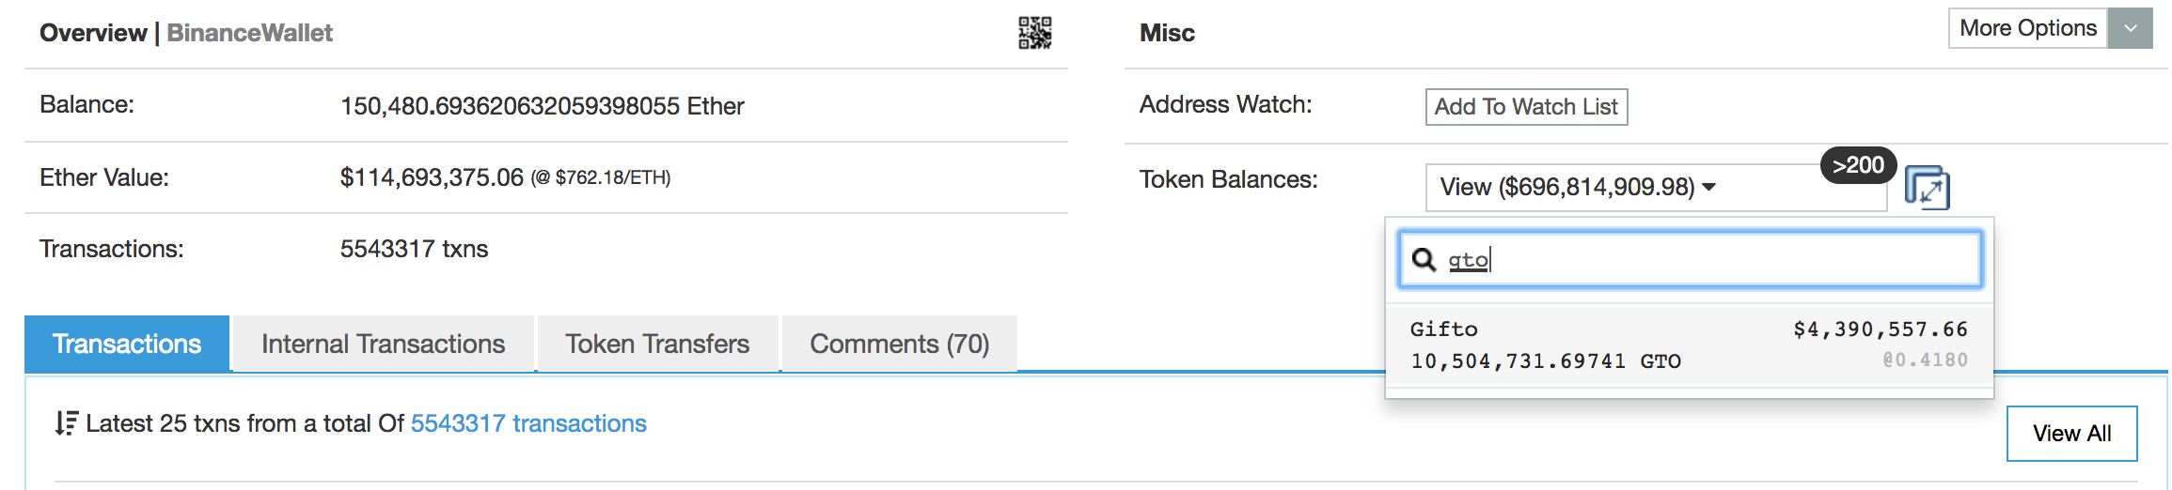Open the token holdings full-page view icon
The height and width of the screenshot is (490, 2172).
(1927, 188)
